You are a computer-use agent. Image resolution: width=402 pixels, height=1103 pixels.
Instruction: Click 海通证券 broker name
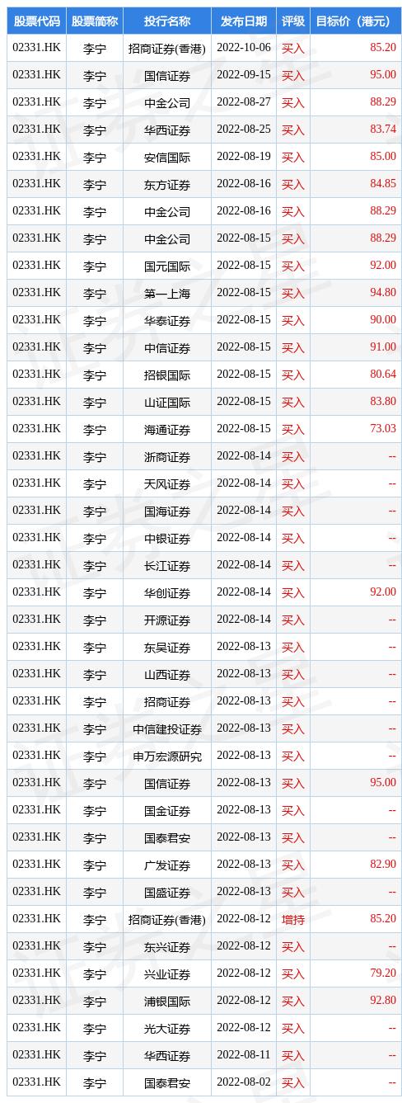click(167, 429)
